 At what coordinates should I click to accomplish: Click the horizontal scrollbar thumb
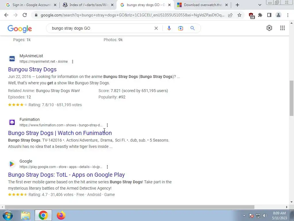129,207
